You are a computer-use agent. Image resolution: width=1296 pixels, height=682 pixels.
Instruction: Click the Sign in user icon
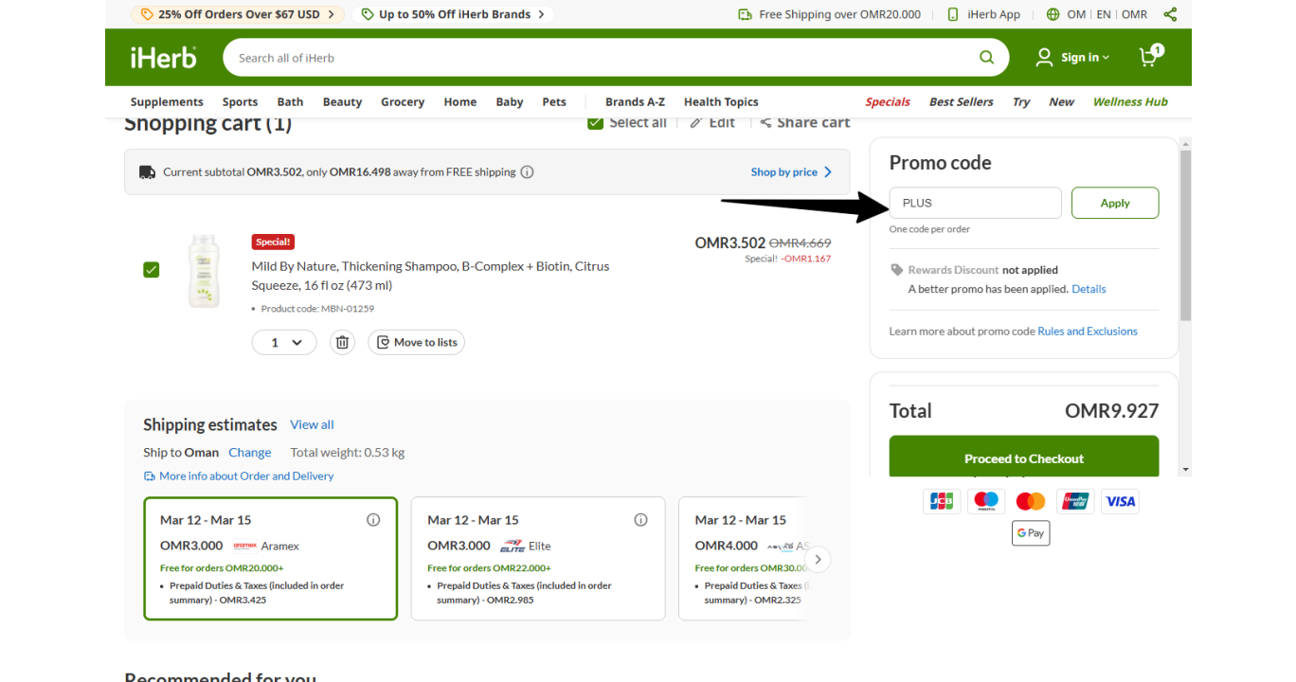(x=1044, y=58)
